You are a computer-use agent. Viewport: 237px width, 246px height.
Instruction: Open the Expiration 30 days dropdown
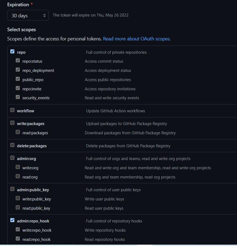28,15
